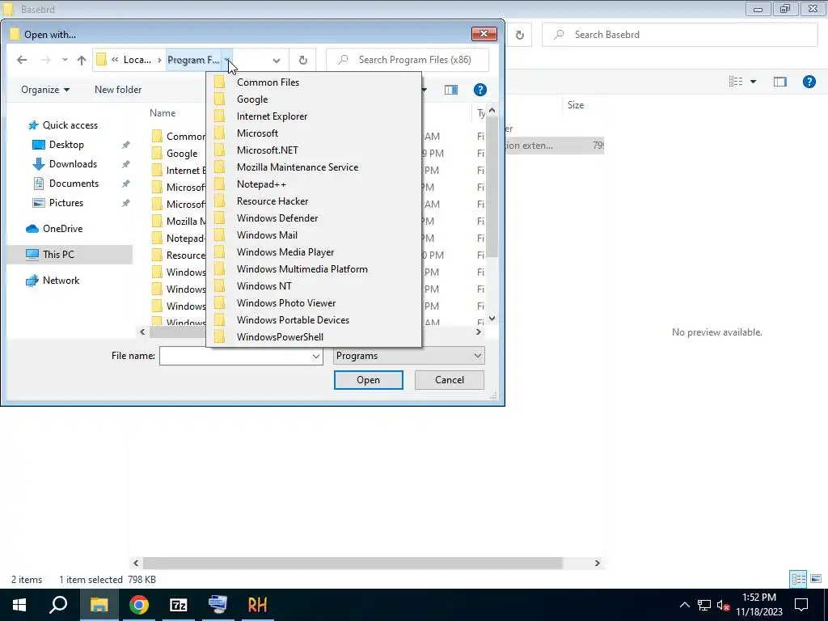
Task: Select Quick access in navigation pane
Action: 70,125
